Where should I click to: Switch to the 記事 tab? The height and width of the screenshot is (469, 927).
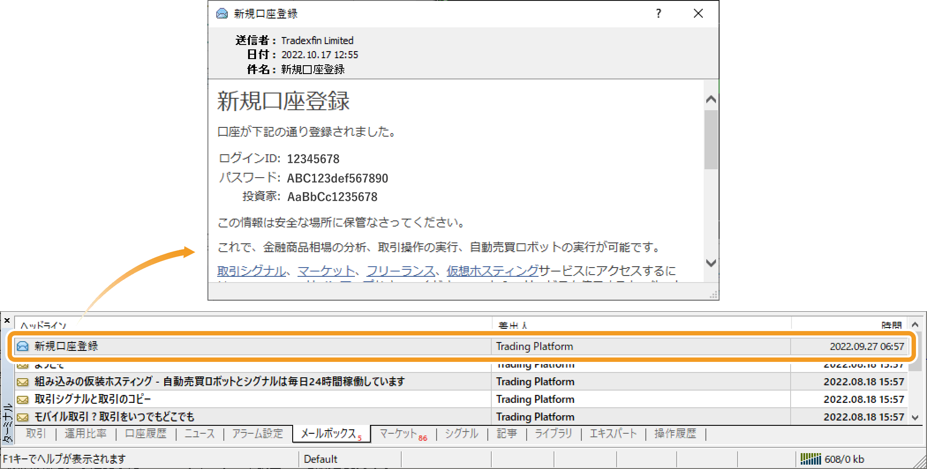(507, 434)
